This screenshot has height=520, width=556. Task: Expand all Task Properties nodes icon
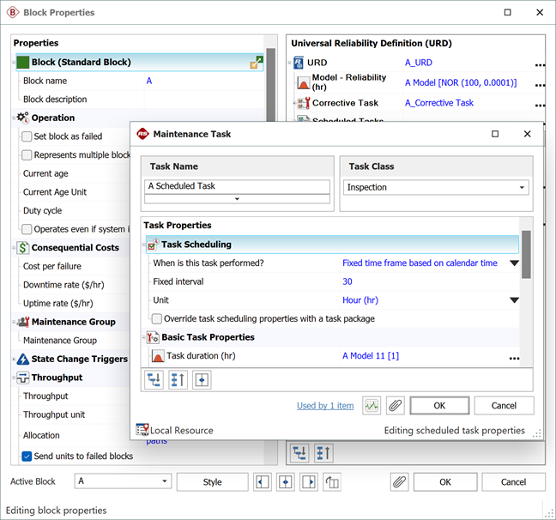[x=155, y=378]
